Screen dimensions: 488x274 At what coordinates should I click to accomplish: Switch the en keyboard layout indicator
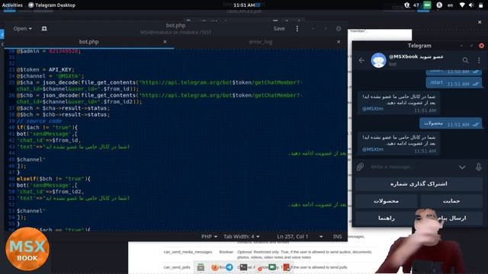pyautogui.click(x=450, y=5)
